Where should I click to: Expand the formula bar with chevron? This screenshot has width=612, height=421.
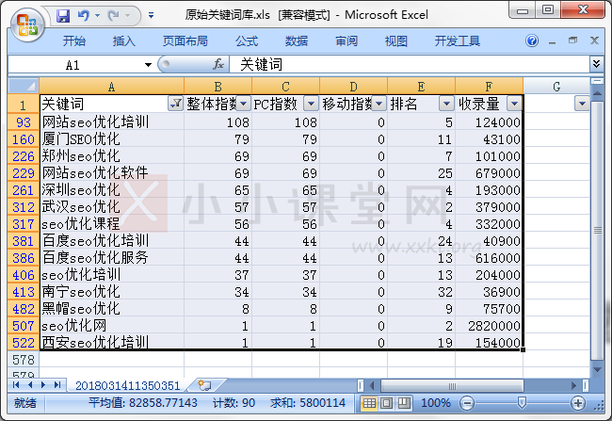(x=596, y=64)
